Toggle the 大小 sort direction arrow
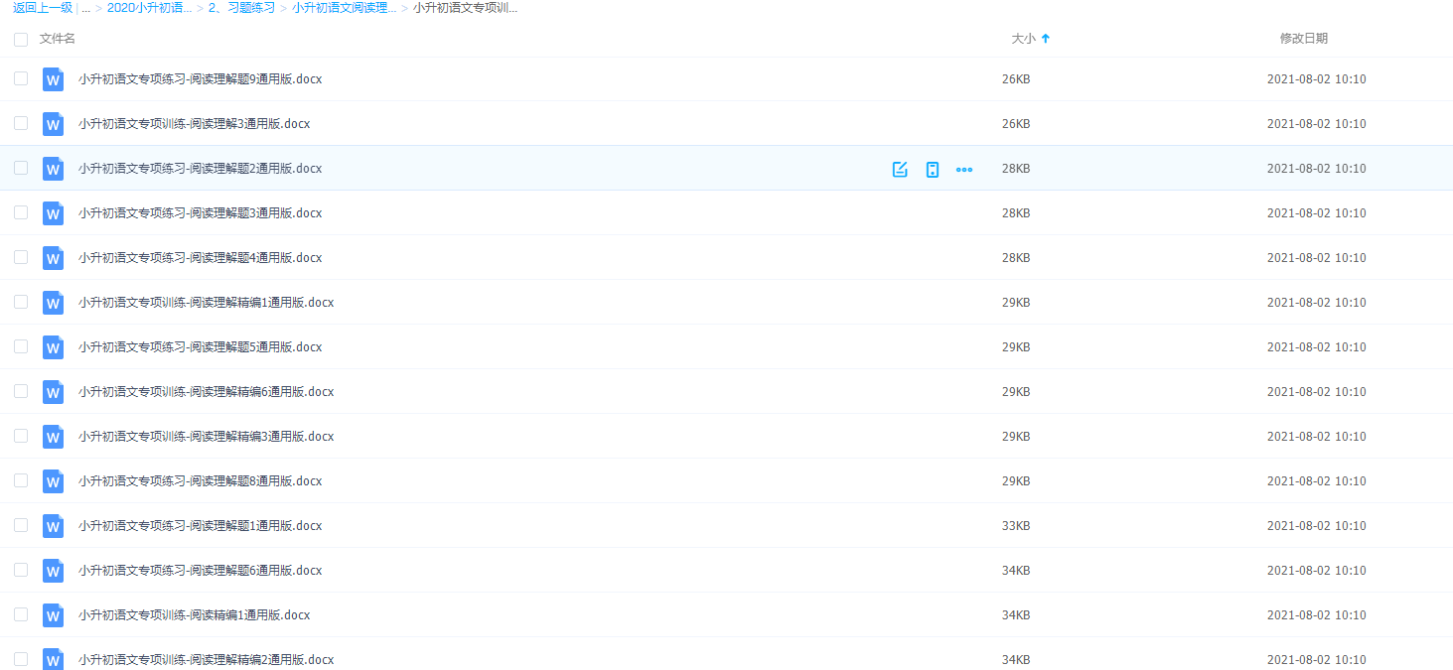Screen dimensions: 1453x670 [x=1045, y=39]
